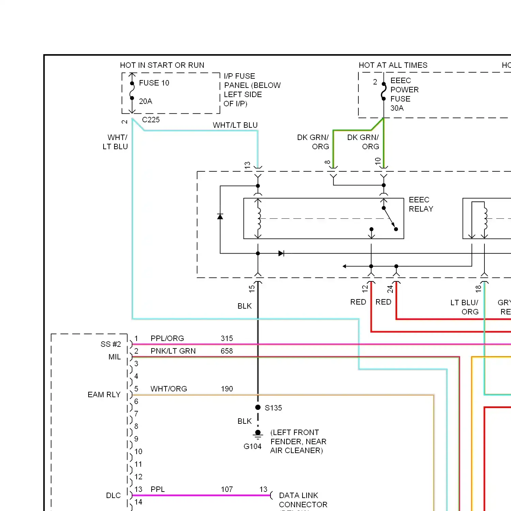Select the "BLK" label below splice S135
The width and height of the screenshot is (511, 511).
(x=245, y=421)
